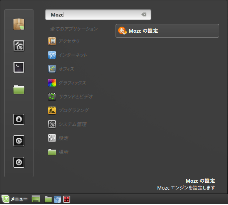Click the Lock Screen padlock icon
Screen dimensions: 228x205
pyautogui.click(x=19, y=119)
